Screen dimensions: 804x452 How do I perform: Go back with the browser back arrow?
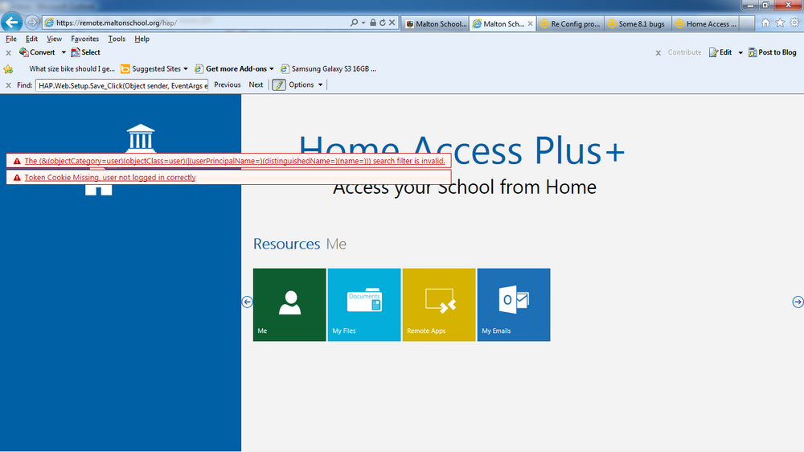pos(12,22)
